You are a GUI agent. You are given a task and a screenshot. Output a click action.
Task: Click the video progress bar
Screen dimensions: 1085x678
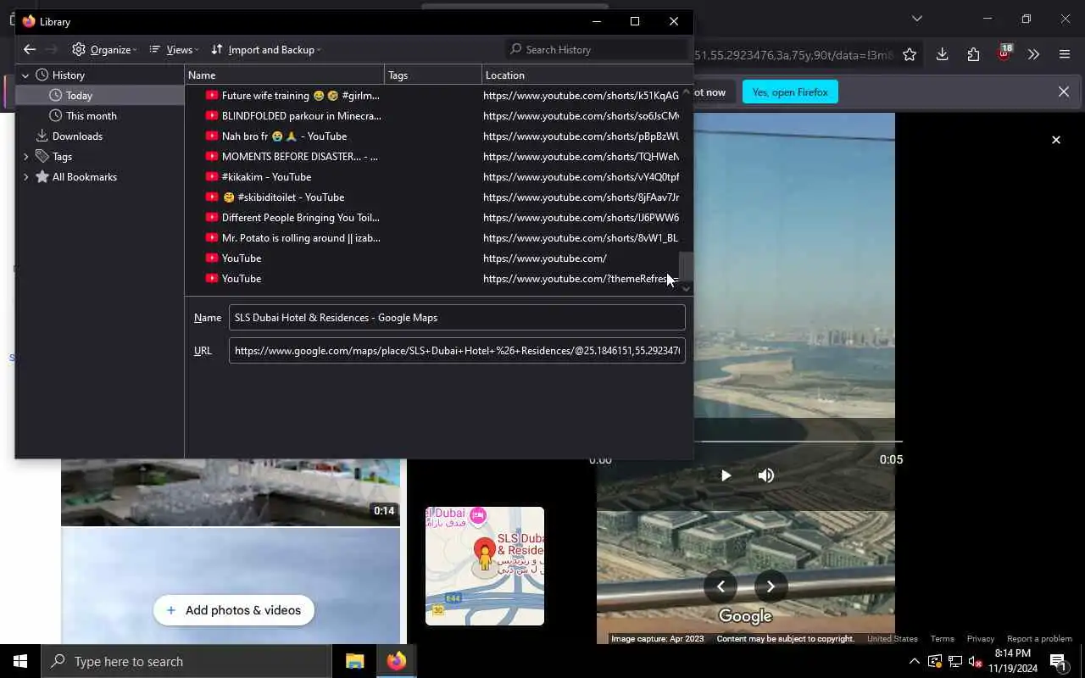(798, 442)
